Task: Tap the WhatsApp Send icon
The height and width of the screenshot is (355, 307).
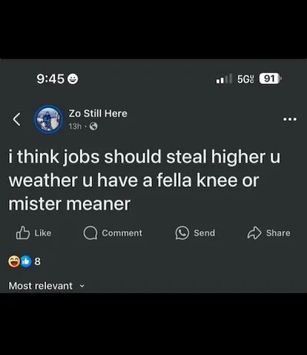Action: [x=182, y=233]
